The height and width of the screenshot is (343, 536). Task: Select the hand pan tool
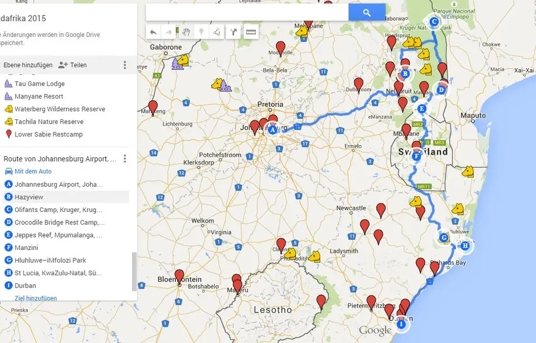click(185, 32)
